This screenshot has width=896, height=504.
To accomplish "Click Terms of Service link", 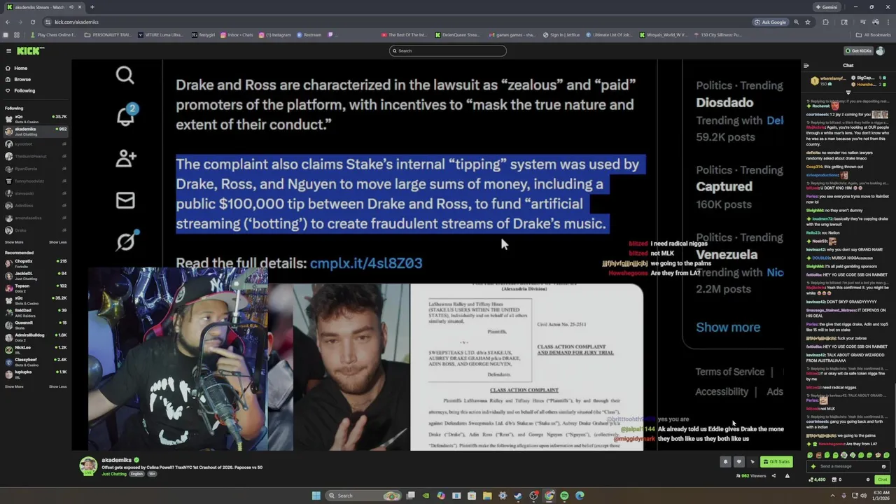I will tap(729, 372).
